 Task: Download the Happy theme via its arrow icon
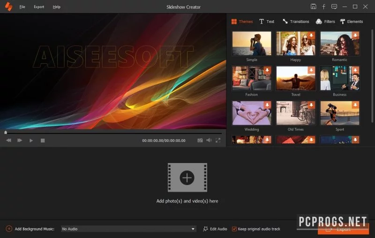point(311,35)
